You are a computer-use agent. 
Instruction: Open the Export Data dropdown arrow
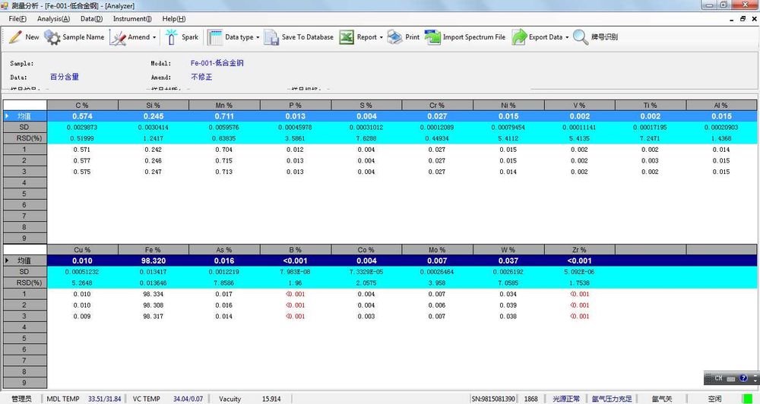(567, 37)
